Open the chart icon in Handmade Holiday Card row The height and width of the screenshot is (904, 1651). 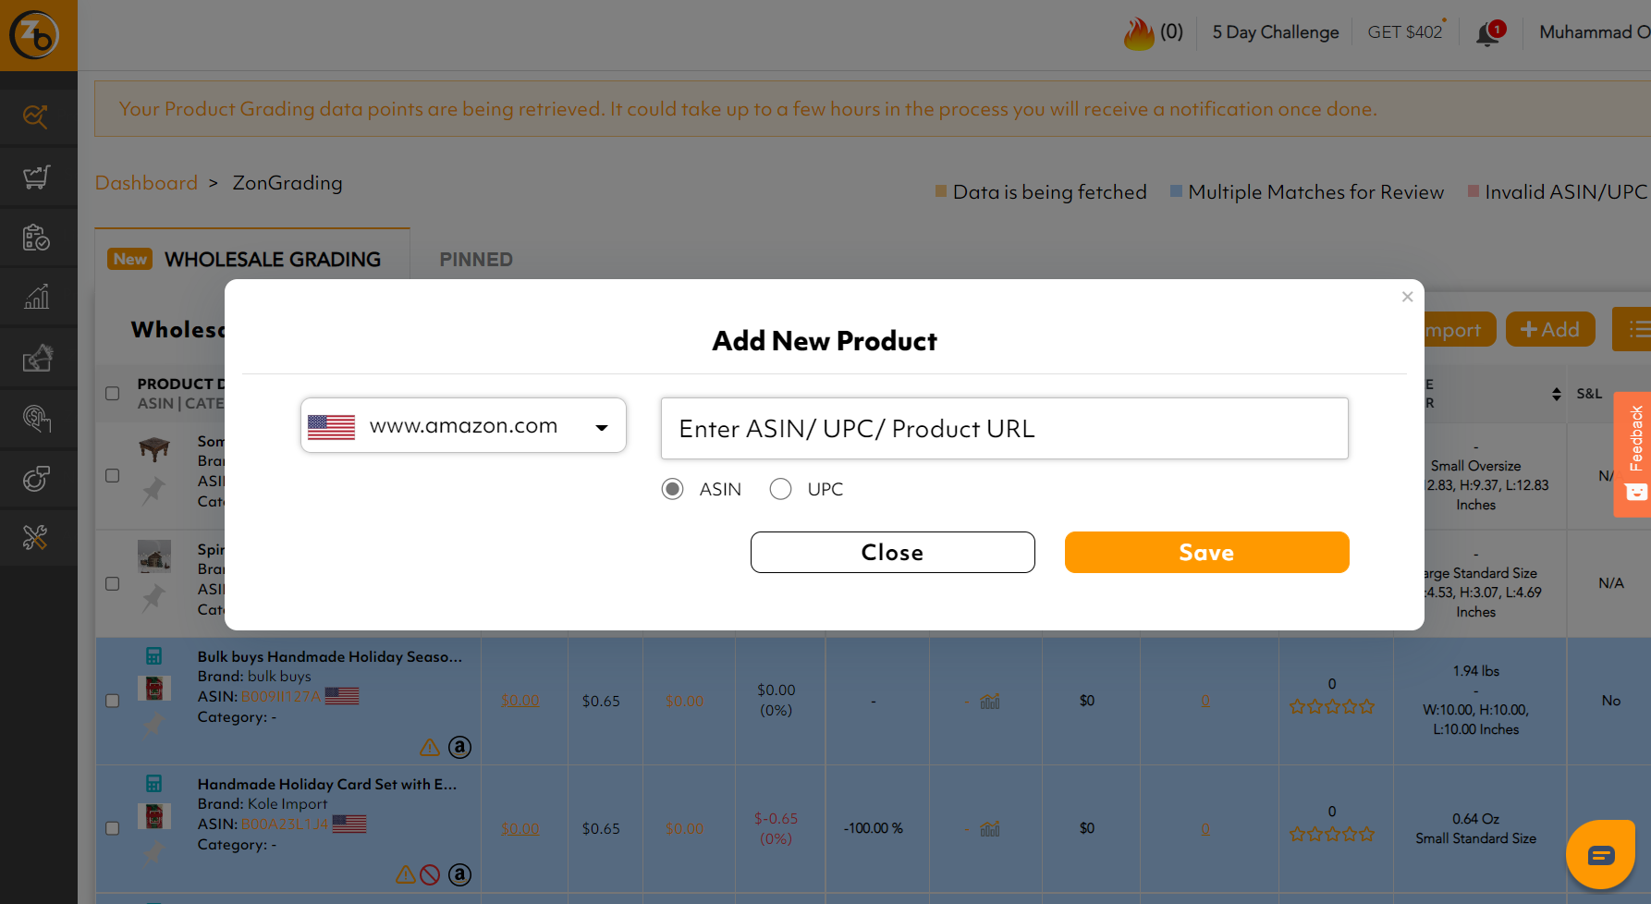990,829
